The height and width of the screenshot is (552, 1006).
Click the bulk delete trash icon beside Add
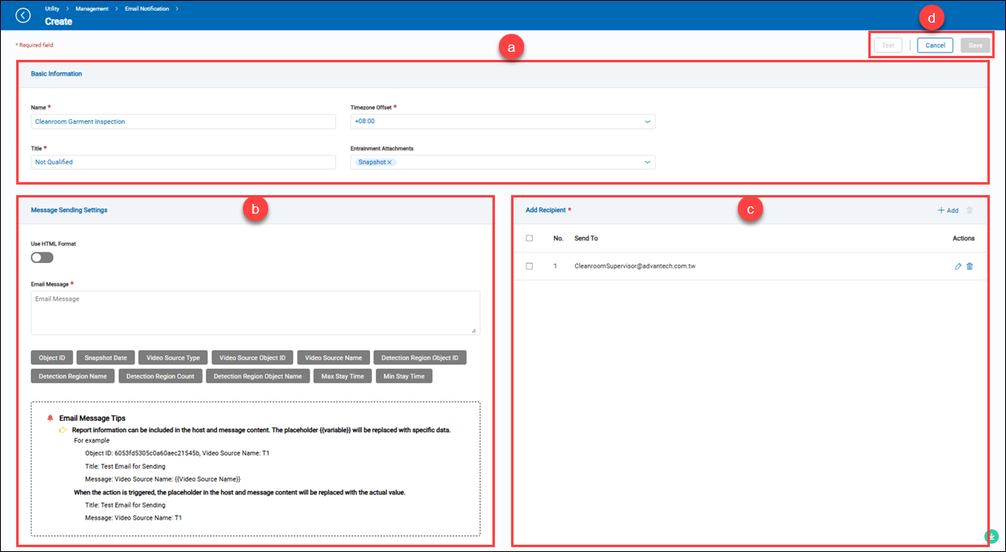click(x=969, y=210)
